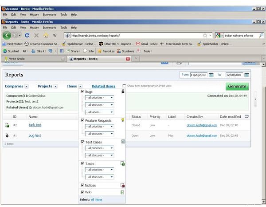Go back with the green back arrow

7,36
